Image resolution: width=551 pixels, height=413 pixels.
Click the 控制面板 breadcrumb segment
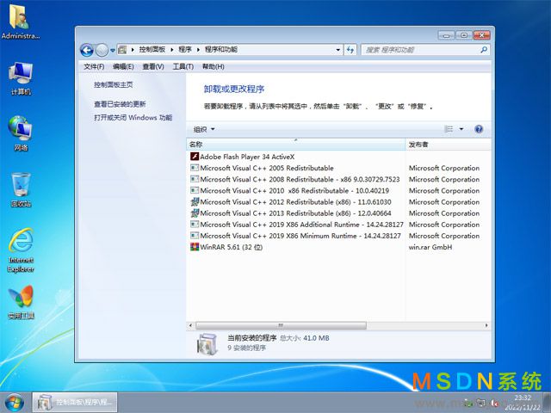(152, 50)
